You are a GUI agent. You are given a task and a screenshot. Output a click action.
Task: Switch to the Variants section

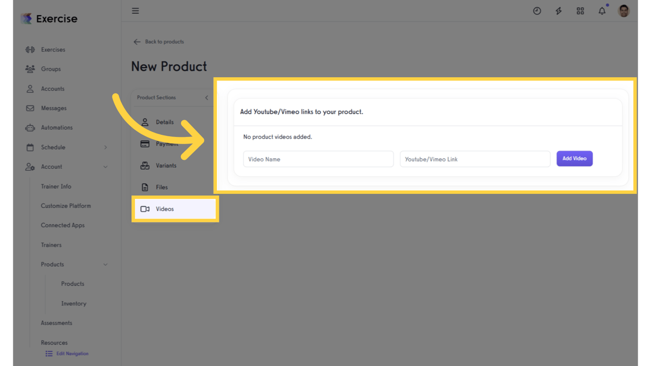pyautogui.click(x=166, y=166)
